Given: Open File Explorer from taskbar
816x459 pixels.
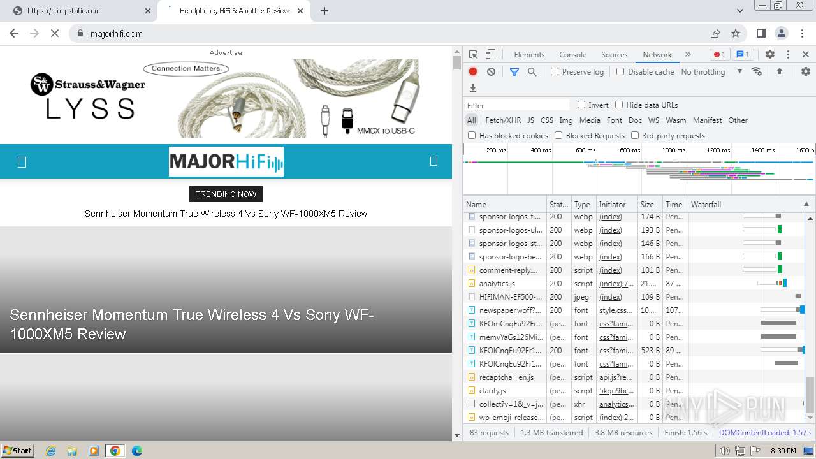Looking at the screenshot, I should click(x=72, y=451).
